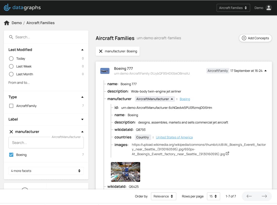This screenshot has height=205, width=277.
Task: Select the Last Month radio option
Action: pyautogui.click(x=11, y=74)
